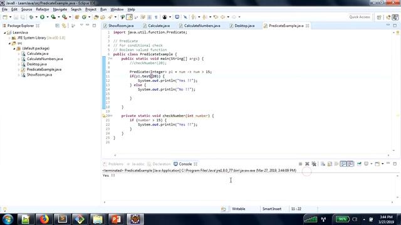This screenshot has width=401, height=225.
Task: Click the Next Annotation icon
Action: (194, 17)
